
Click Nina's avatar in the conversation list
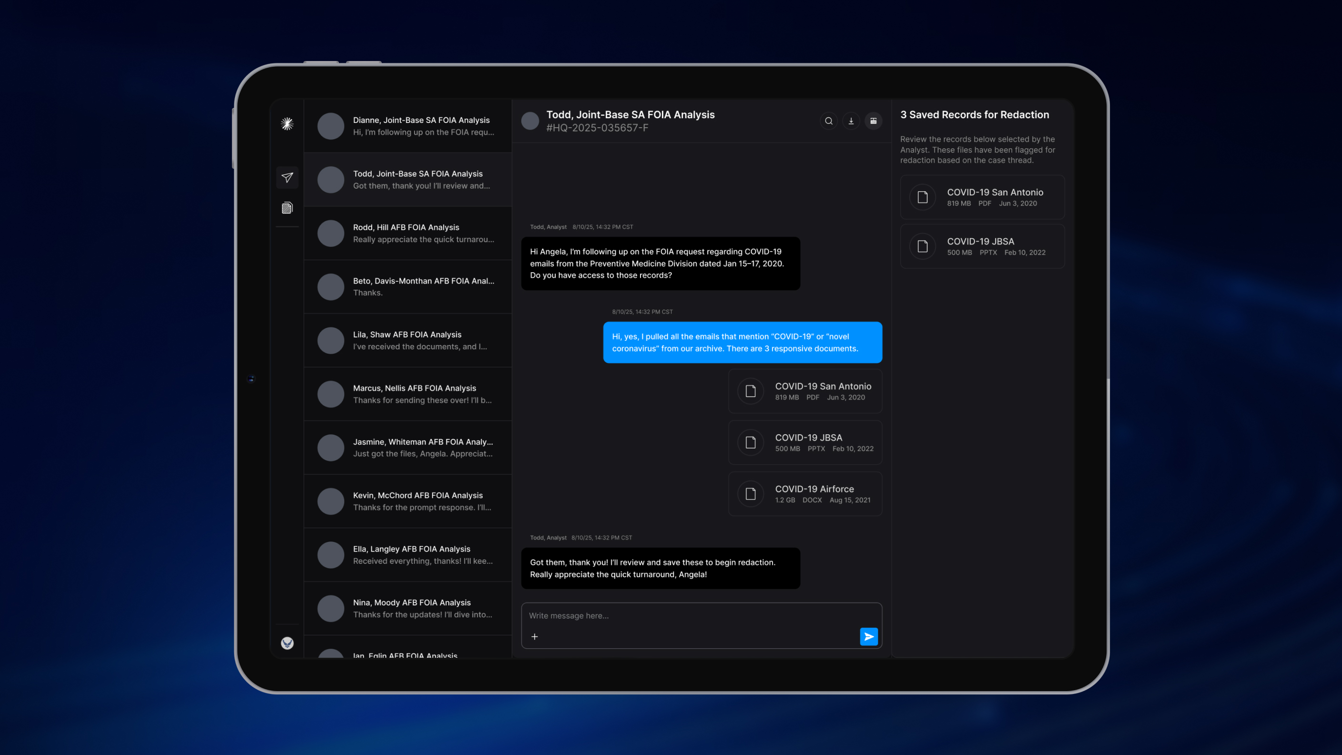(331, 609)
